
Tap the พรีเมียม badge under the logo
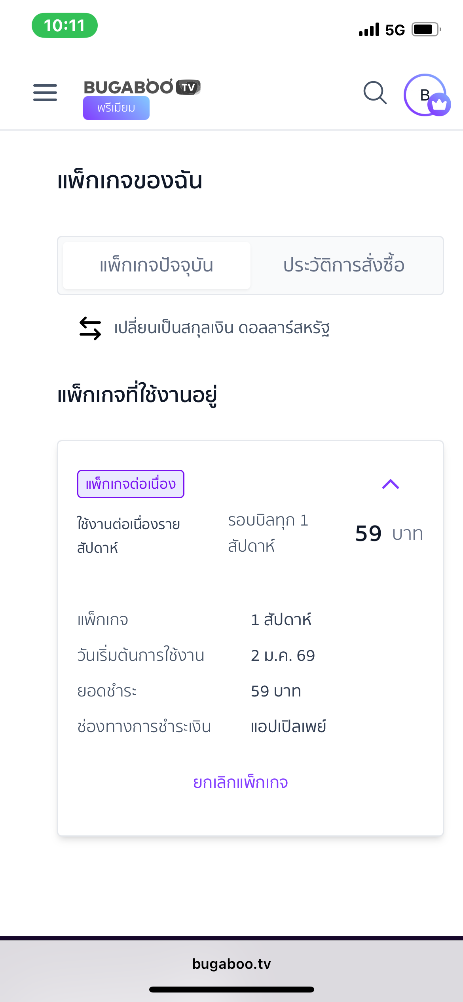click(x=116, y=108)
